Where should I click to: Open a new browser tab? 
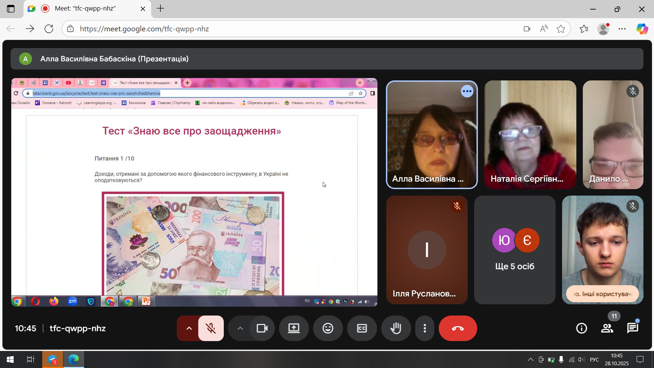[160, 9]
